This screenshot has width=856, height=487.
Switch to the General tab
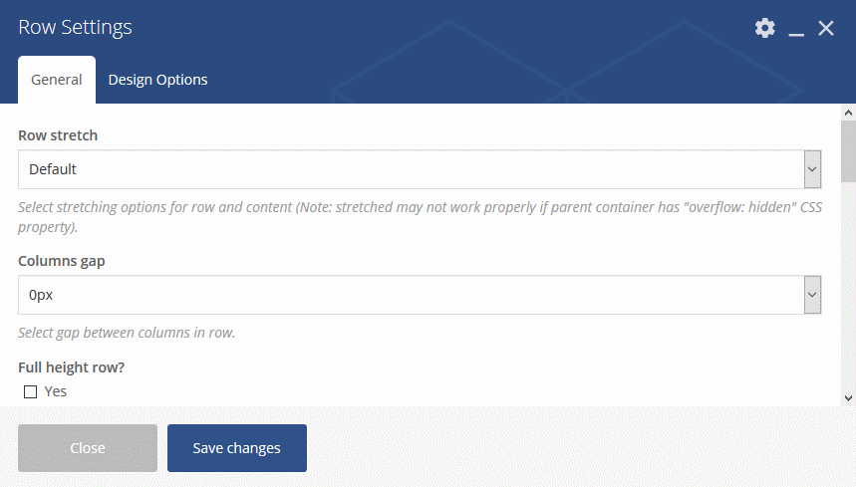click(57, 80)
